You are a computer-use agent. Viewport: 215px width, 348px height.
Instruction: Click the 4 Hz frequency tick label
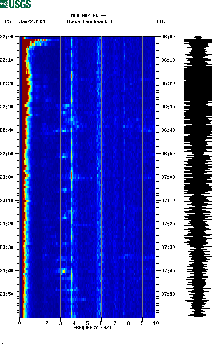click(x=74, y=323)
